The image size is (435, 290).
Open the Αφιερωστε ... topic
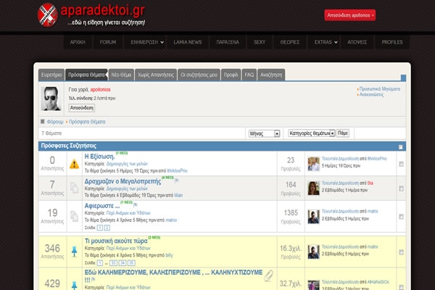tap(101, 206)
